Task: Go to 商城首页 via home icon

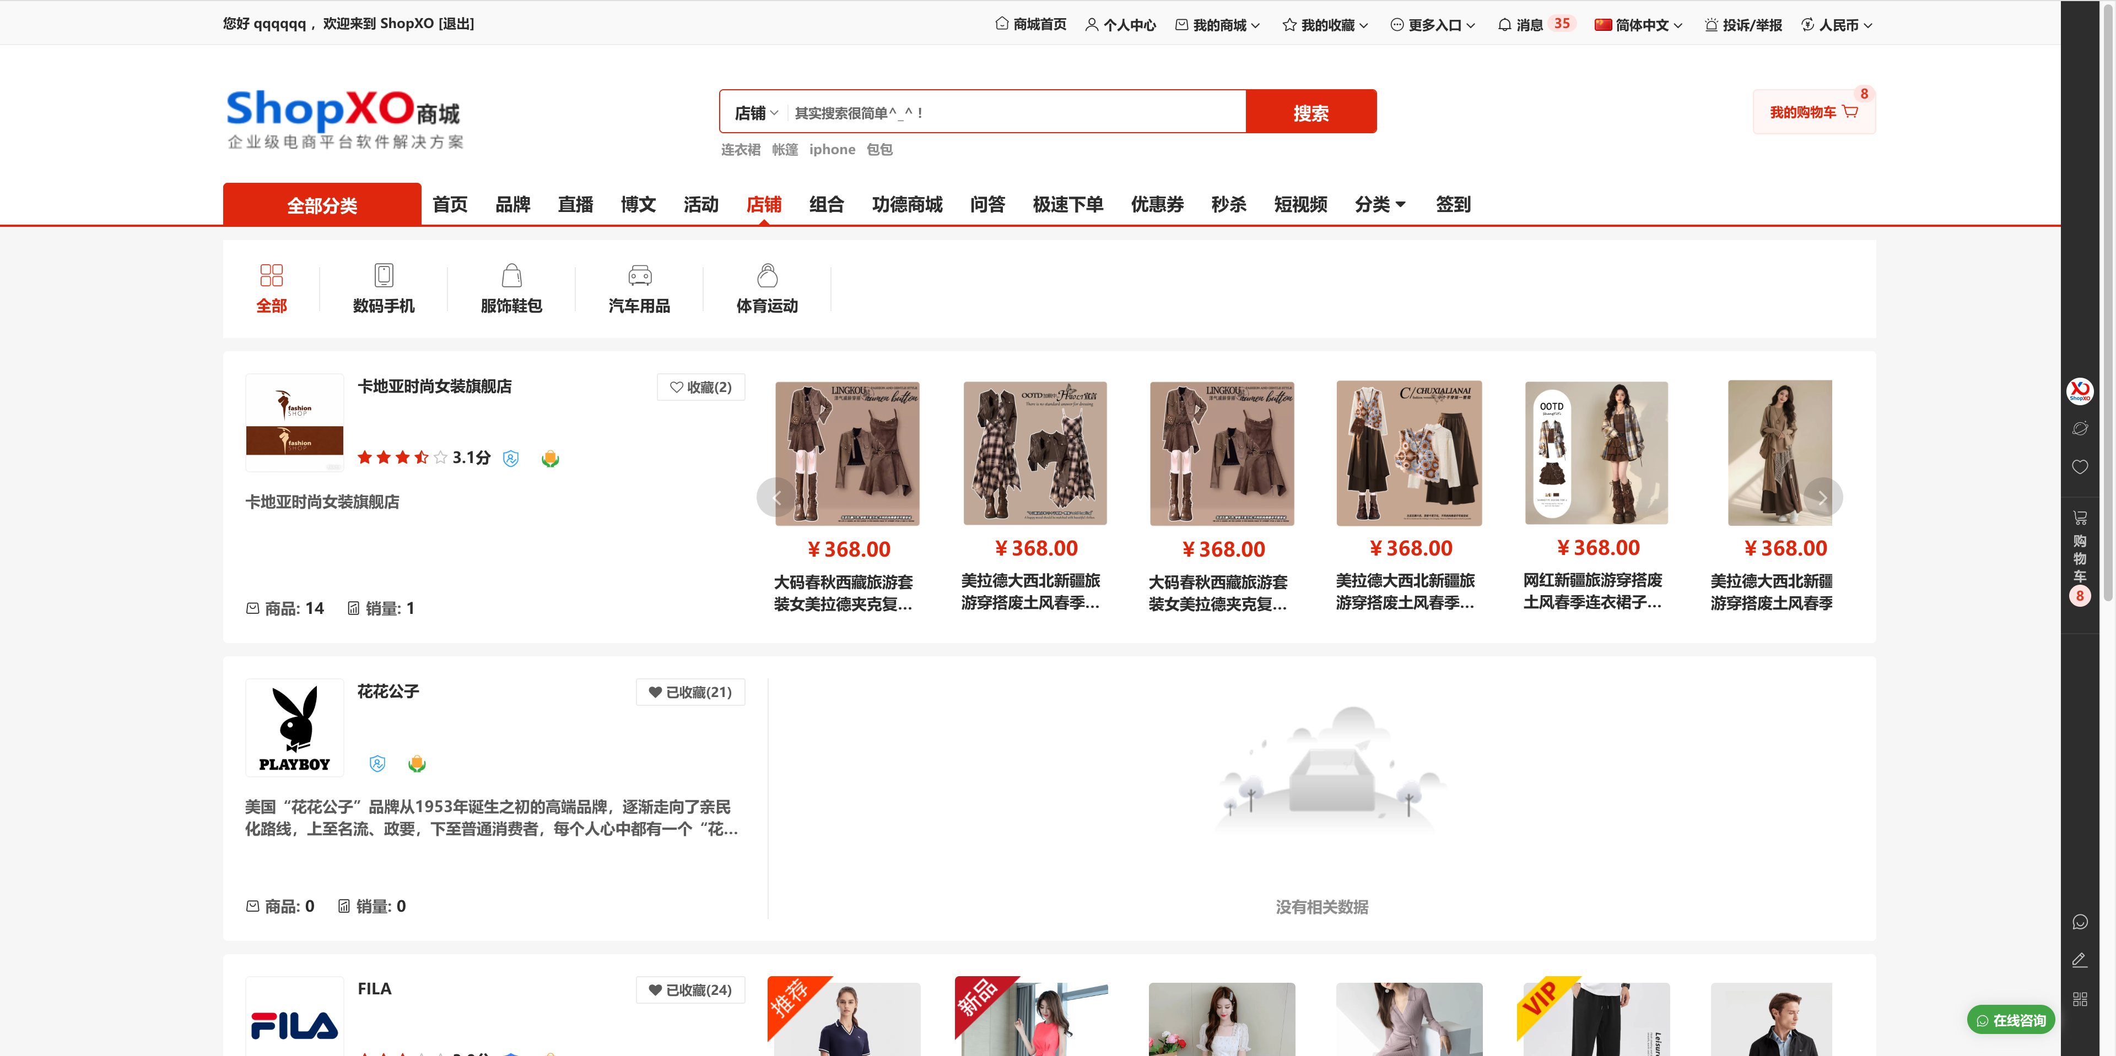Action: click(1030, 25)
